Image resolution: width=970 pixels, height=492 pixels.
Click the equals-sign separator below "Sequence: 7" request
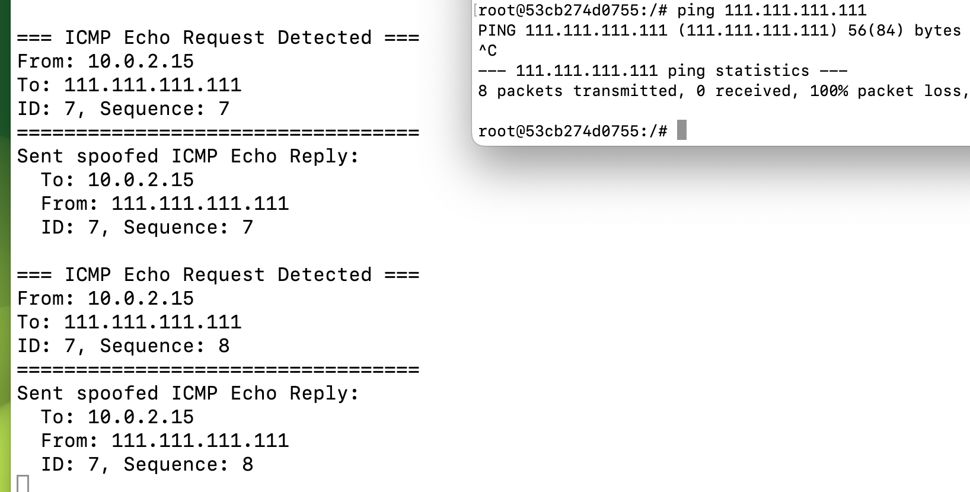[218, 132]
